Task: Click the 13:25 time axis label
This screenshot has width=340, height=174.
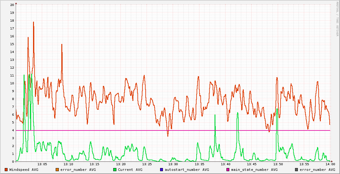Action: click(x=147, y=164)
